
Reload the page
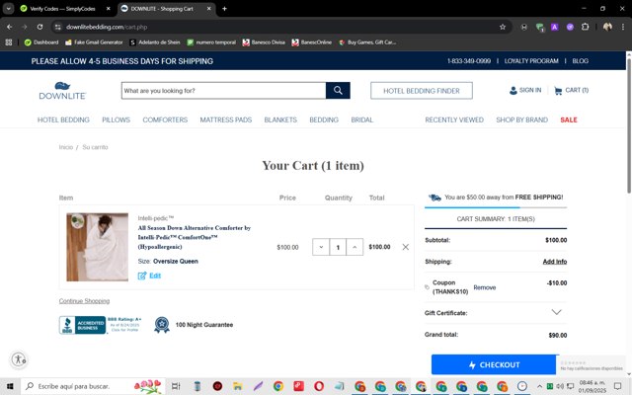(39, 27)
